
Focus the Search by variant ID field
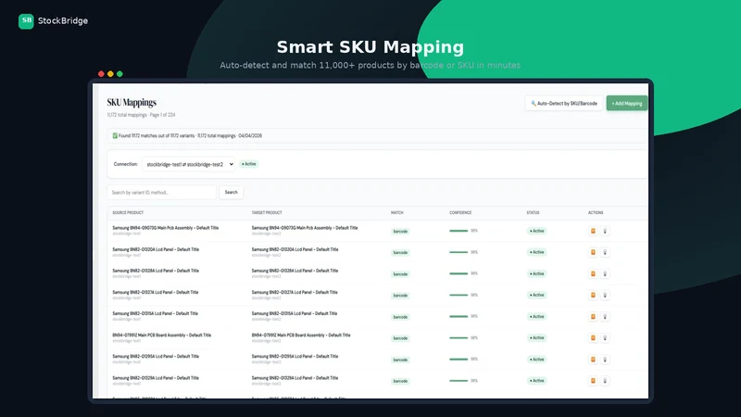tap(161, 193)
